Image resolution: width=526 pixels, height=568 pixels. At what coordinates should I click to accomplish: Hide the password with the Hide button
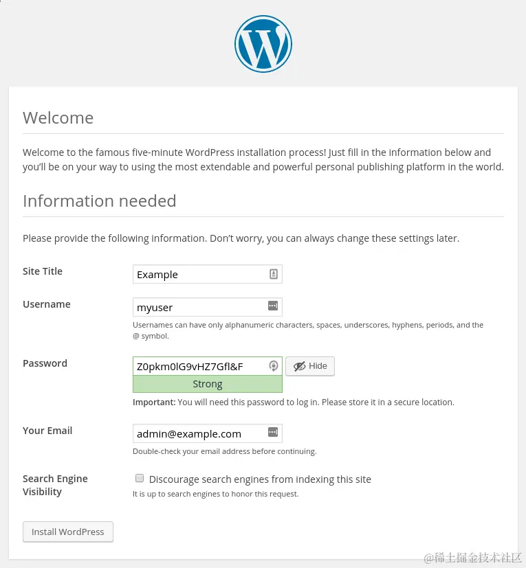310,366
